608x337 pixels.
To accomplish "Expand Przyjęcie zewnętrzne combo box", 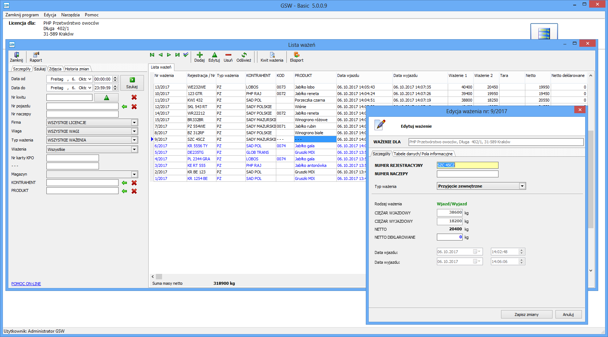I will point(522,186).
